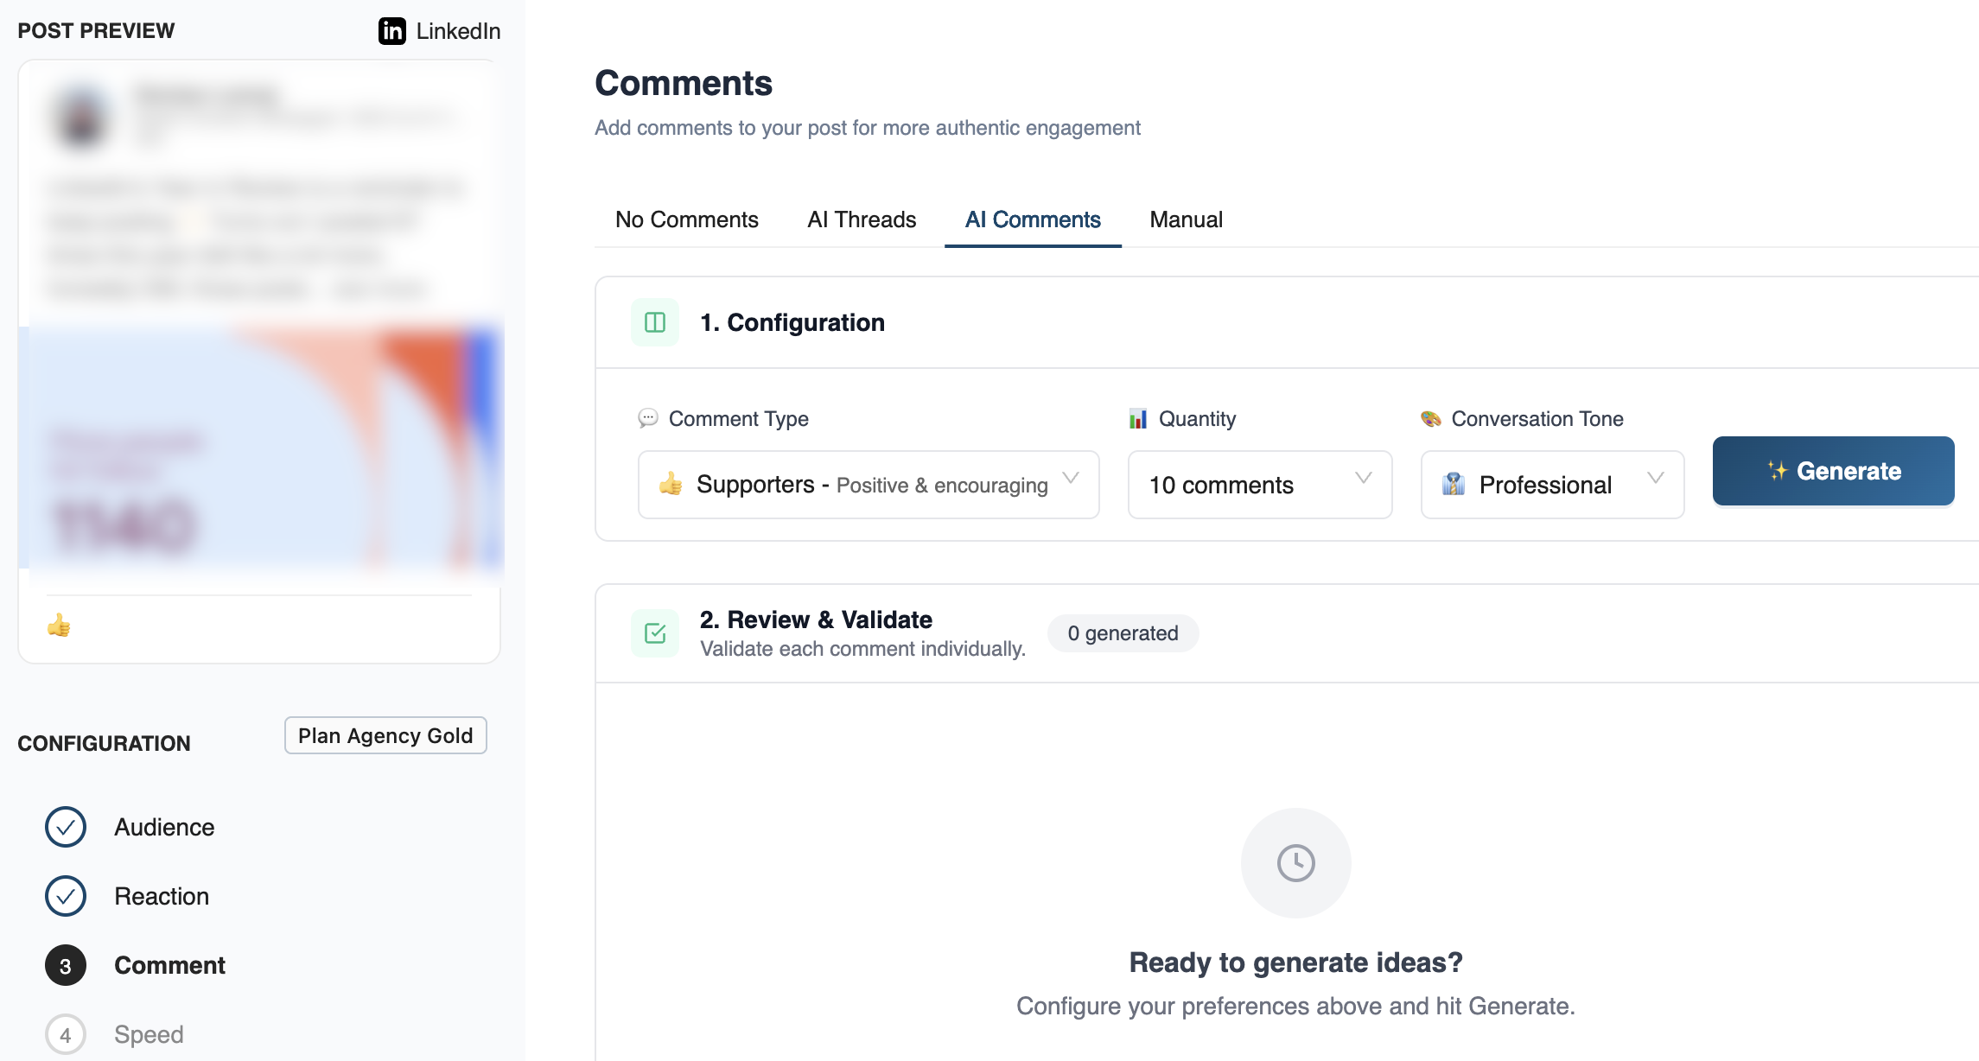The image size is (1979, 1061).
Task: Select the Comment step circle numbered 3
Action: click(x=65, y=965)
